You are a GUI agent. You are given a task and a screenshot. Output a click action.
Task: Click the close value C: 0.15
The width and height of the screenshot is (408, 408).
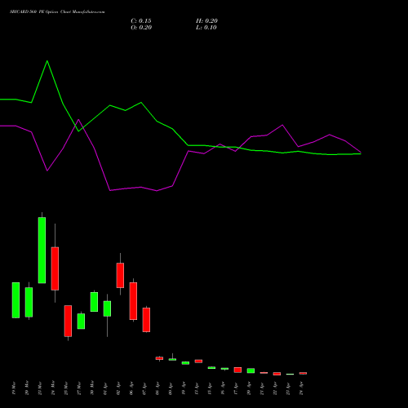pos(141,21)
